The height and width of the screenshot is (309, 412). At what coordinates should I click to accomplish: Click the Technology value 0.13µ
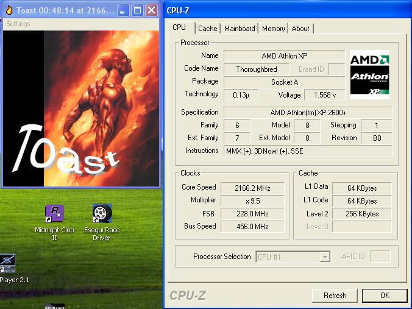point(241,95)
